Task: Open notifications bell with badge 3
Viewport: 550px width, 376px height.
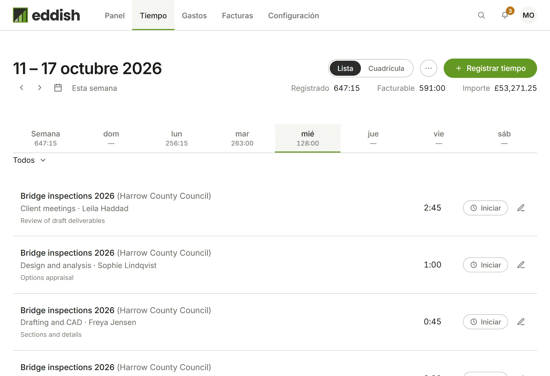Action: pyautogui.click(x=505, y=15)
